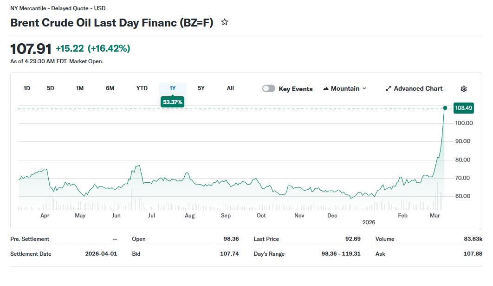This screenshot has width=493, height=286.
Task: Click the Brent Crude Oil title
Action: (111, 22)
